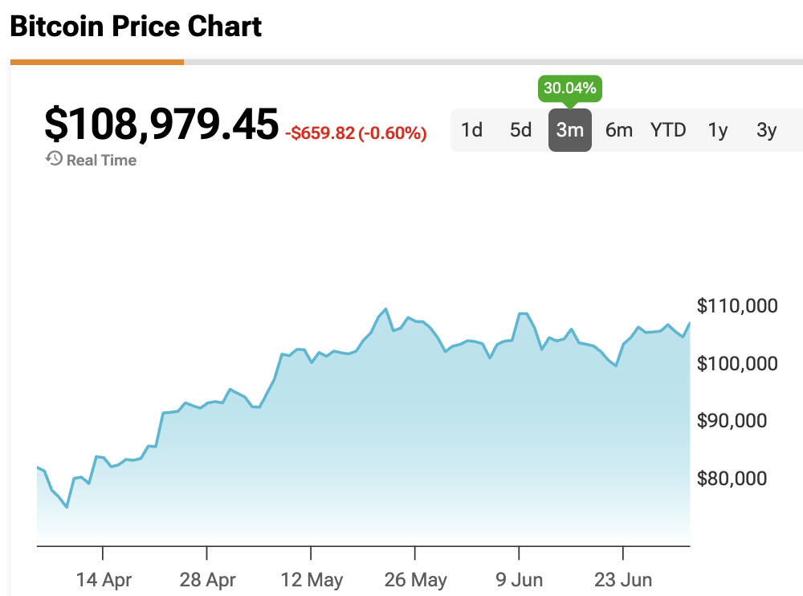
Task: Click the chart peak near late May
Action: (386, 309)
